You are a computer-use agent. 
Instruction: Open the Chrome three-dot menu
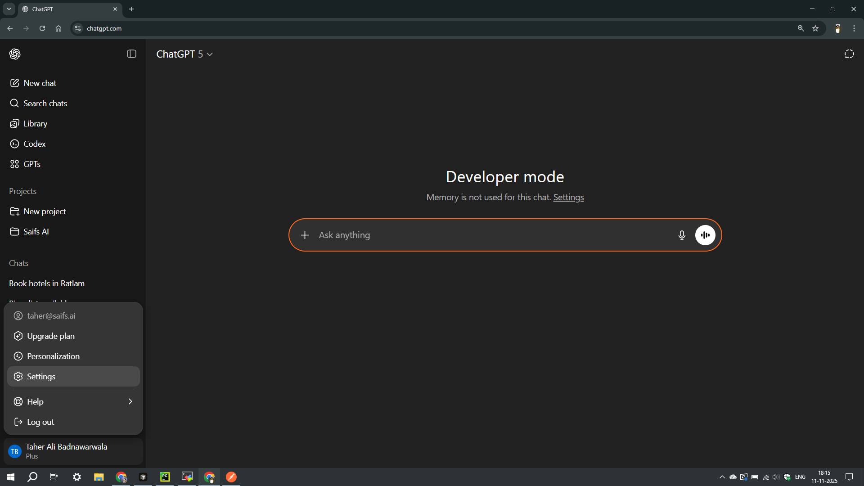[x=854, y=28]
